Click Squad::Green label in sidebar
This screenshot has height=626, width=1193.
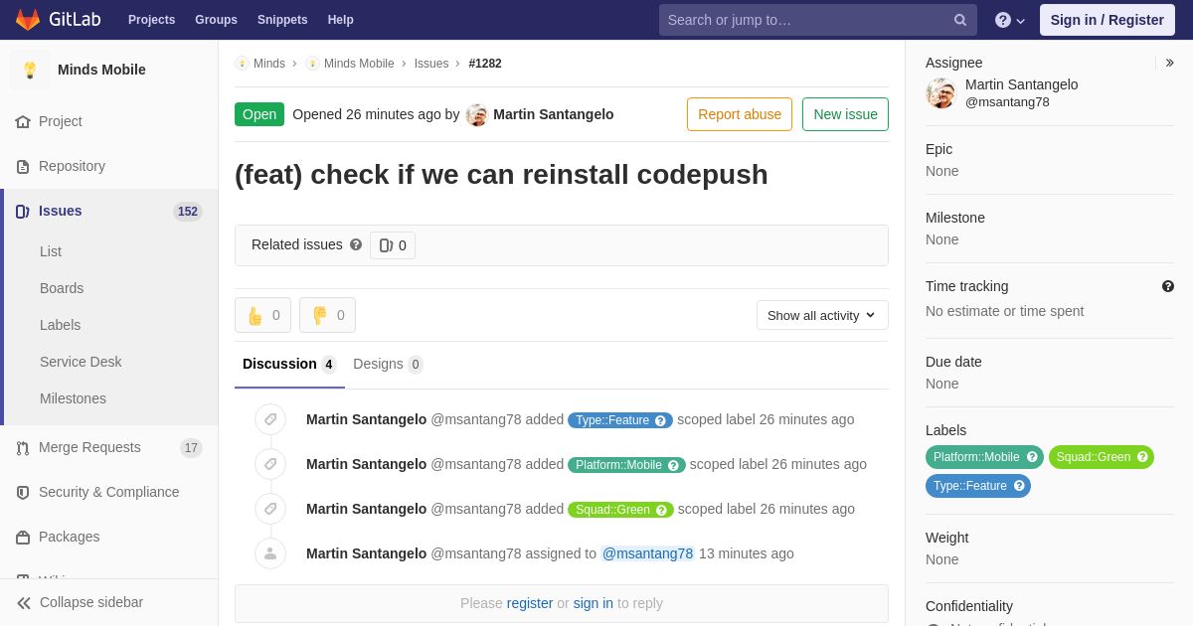click(x=1102, y=457)
